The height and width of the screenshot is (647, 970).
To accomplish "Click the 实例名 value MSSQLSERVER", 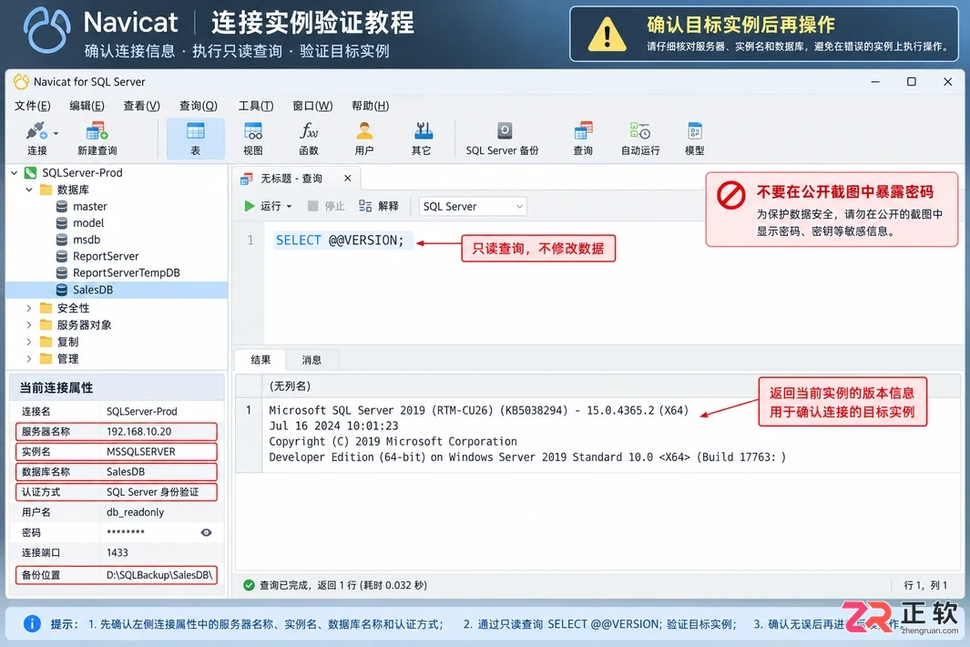I will coord(140,451).
